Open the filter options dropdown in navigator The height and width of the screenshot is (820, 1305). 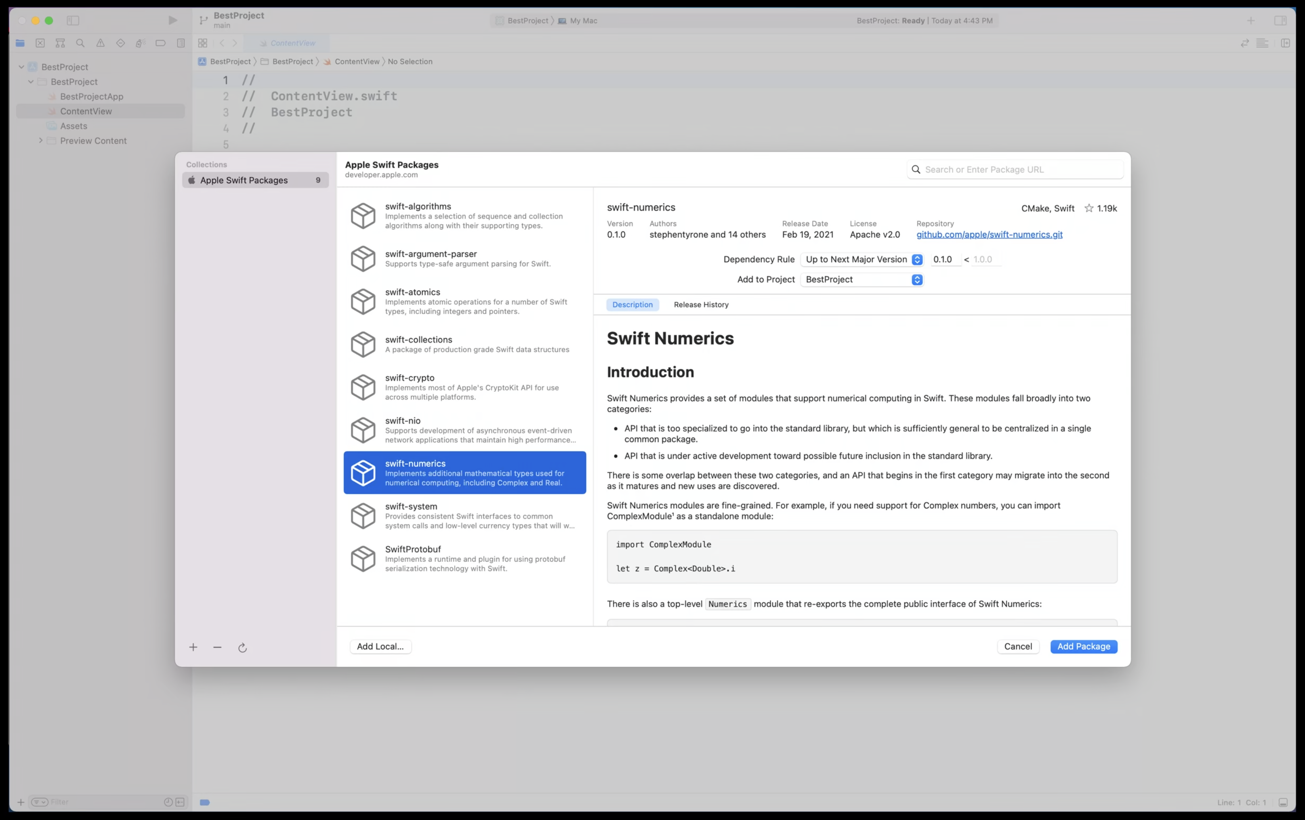[40, 802]
